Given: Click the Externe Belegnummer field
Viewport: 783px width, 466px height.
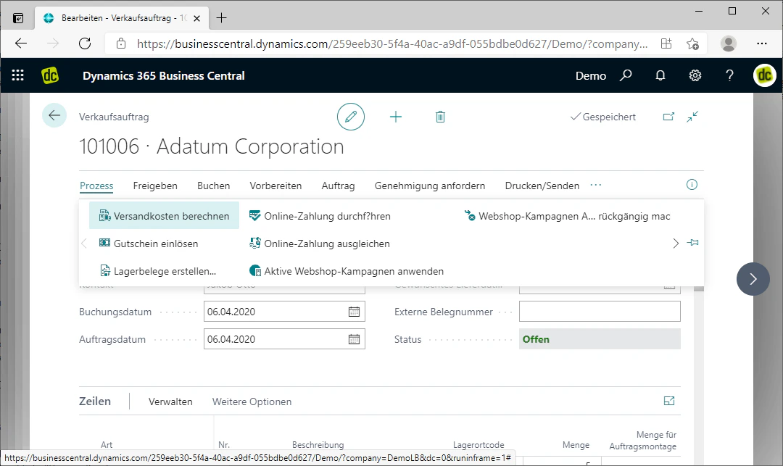Looking at the screenshot, I should click(x=600, y=312).
